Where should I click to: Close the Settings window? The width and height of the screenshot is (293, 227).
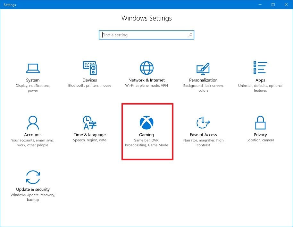point(286,4)
